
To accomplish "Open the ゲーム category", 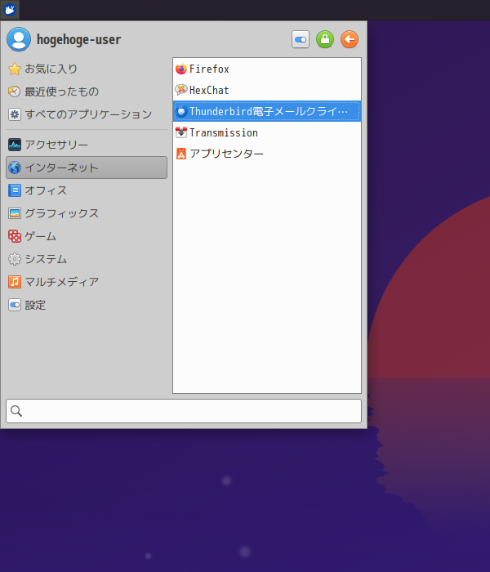I will click(x=87, y=236).
